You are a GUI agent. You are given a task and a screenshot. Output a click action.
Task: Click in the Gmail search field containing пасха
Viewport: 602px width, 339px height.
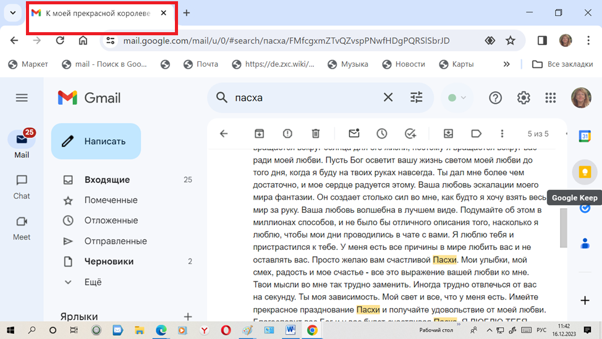click(305, 98)
